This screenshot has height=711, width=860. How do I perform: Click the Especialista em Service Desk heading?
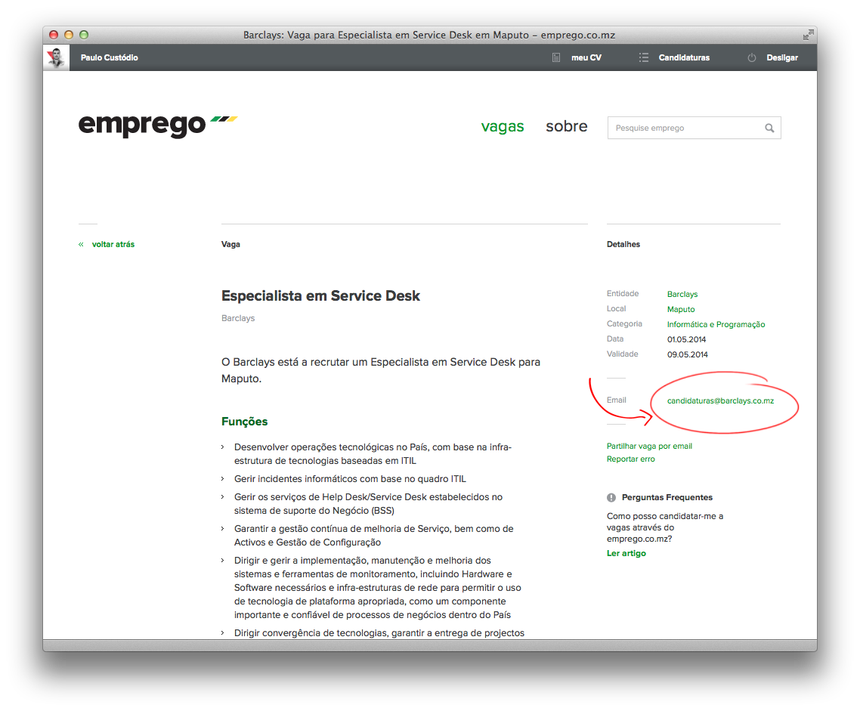(320, 296)
